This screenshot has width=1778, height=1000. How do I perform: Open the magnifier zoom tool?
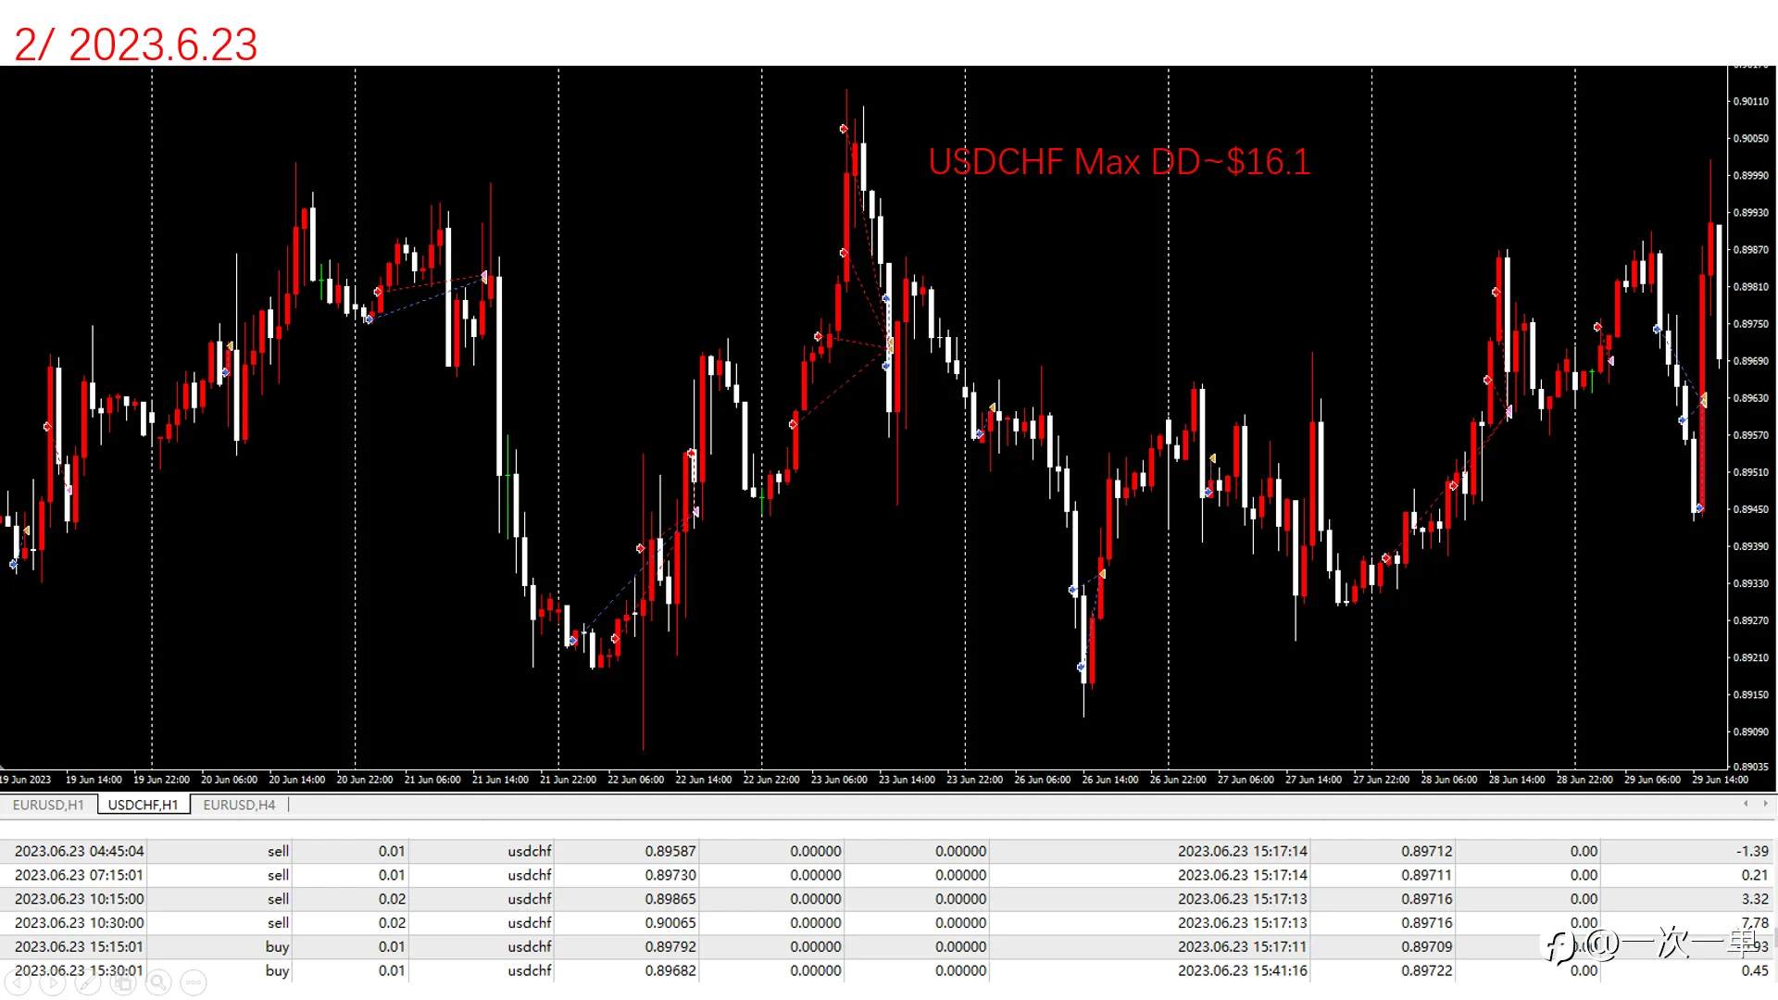coord(157,982)
